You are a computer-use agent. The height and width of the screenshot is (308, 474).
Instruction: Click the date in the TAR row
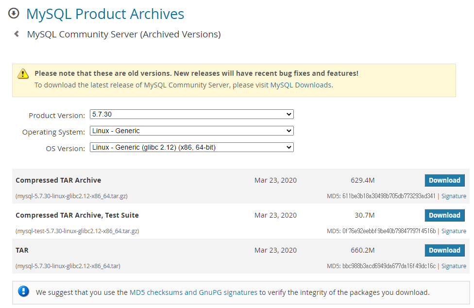coord(275,251)
